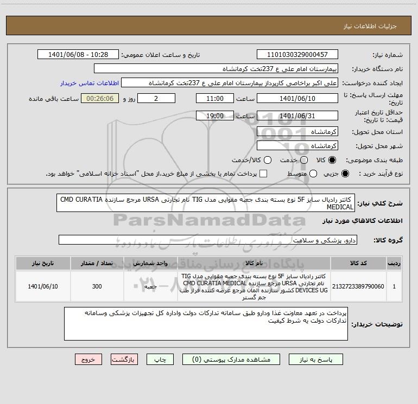Click the unit cell جعبه
Image resolution: width=418 pixels, height=404 pixels.
tap(150, 286)
